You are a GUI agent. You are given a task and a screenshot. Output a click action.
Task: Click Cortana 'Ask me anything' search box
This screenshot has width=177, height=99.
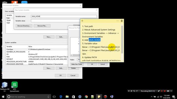(28, 97)
